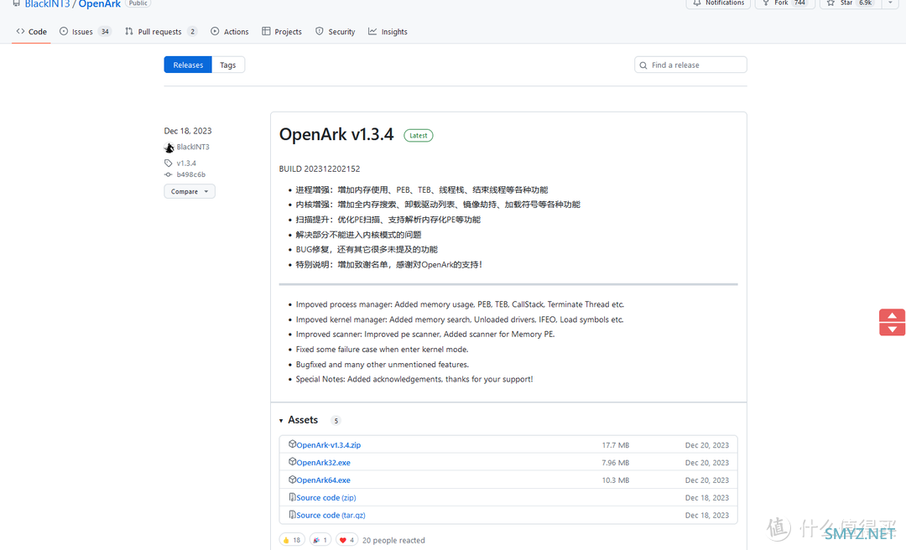906x550 pixels.
Task: Click the tag icon beside v1.3.4
Action: pos(168,163)
